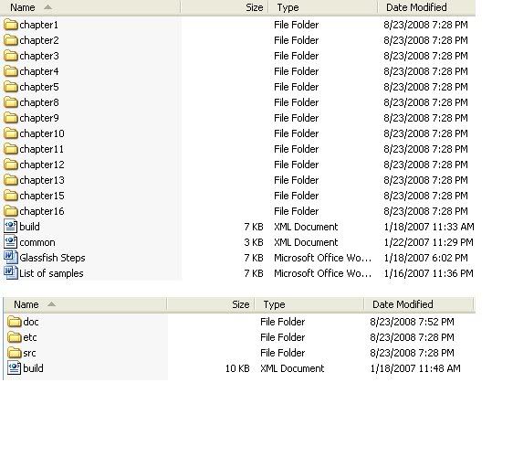This screenshot has height=457, width=513.
Task: Sort top list by Date Modified header
Action: (426, 7)
